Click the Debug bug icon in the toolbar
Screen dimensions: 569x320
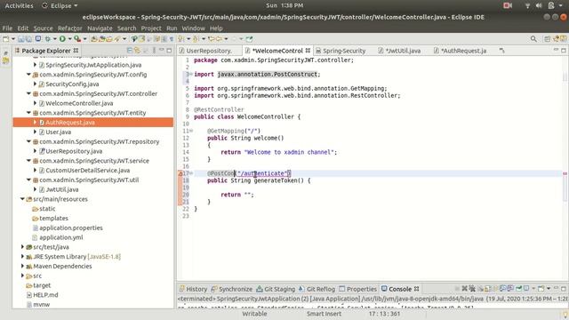(47, 39)
